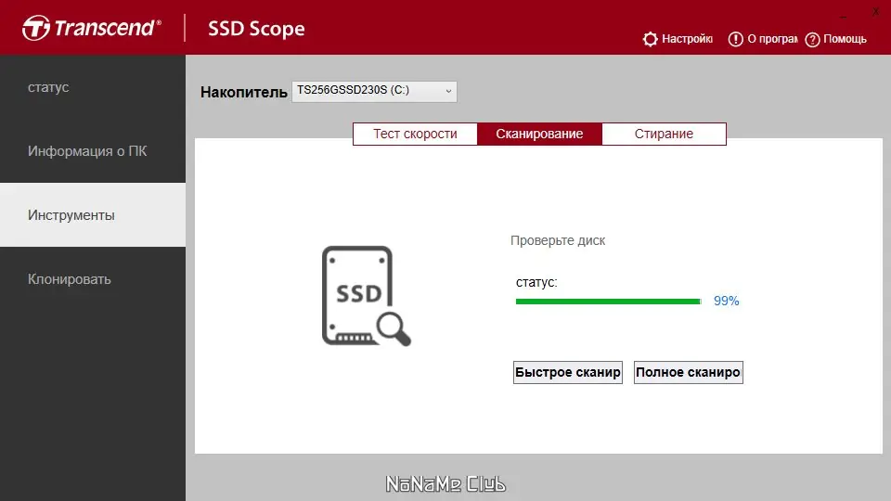
Task: Click the settings gear icon
Action: click(650, 39)
